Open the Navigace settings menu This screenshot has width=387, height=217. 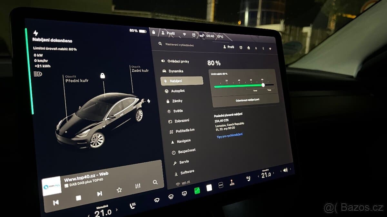(x=181, y=141)
